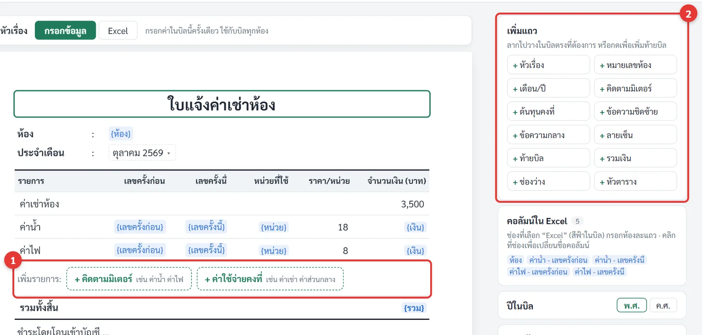This screenshot has width=702, height=335.
Task: Add a หัวเรื่อง row from the เพิ่มแถว panel
Action: (548, 65)
